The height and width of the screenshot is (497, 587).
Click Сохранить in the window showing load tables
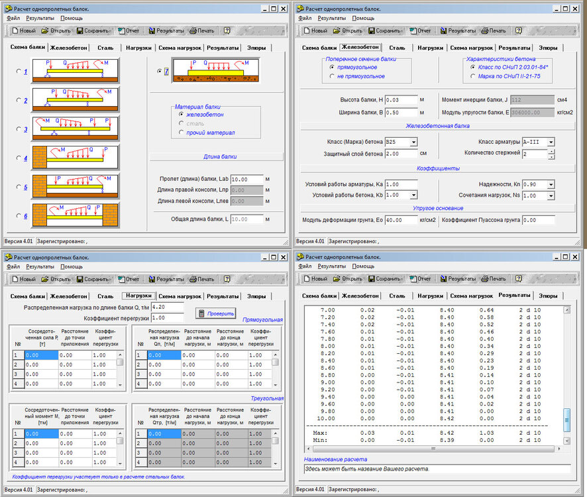pyautogui.click(x=92, y=279)
